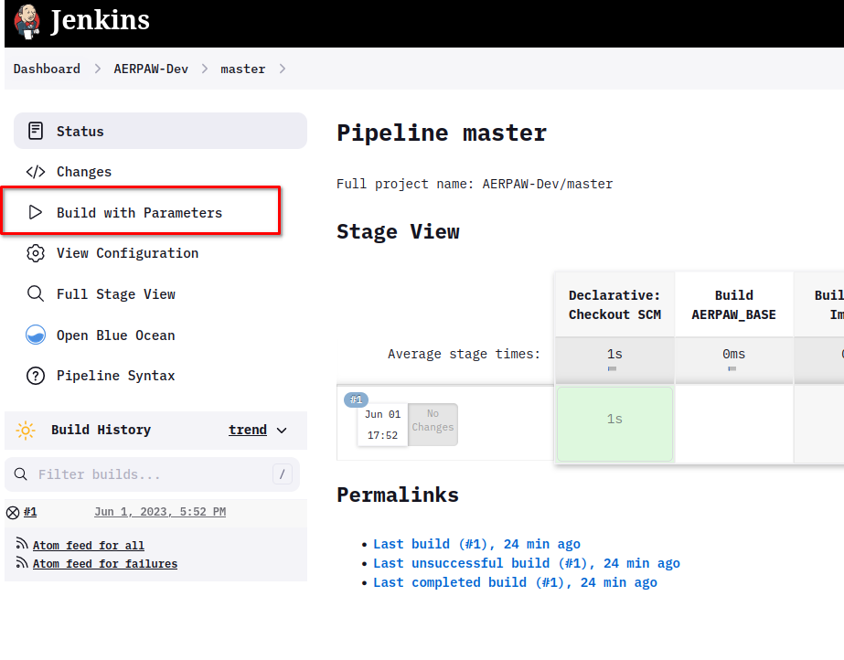Open View Configuration

click(128, 253)
